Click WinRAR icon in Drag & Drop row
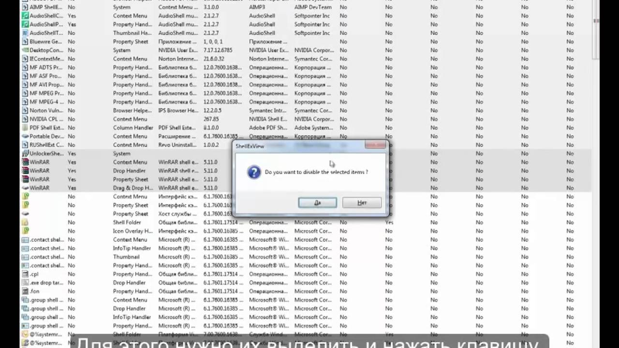Viewport: 619px width, 348px height. (25, 188)
